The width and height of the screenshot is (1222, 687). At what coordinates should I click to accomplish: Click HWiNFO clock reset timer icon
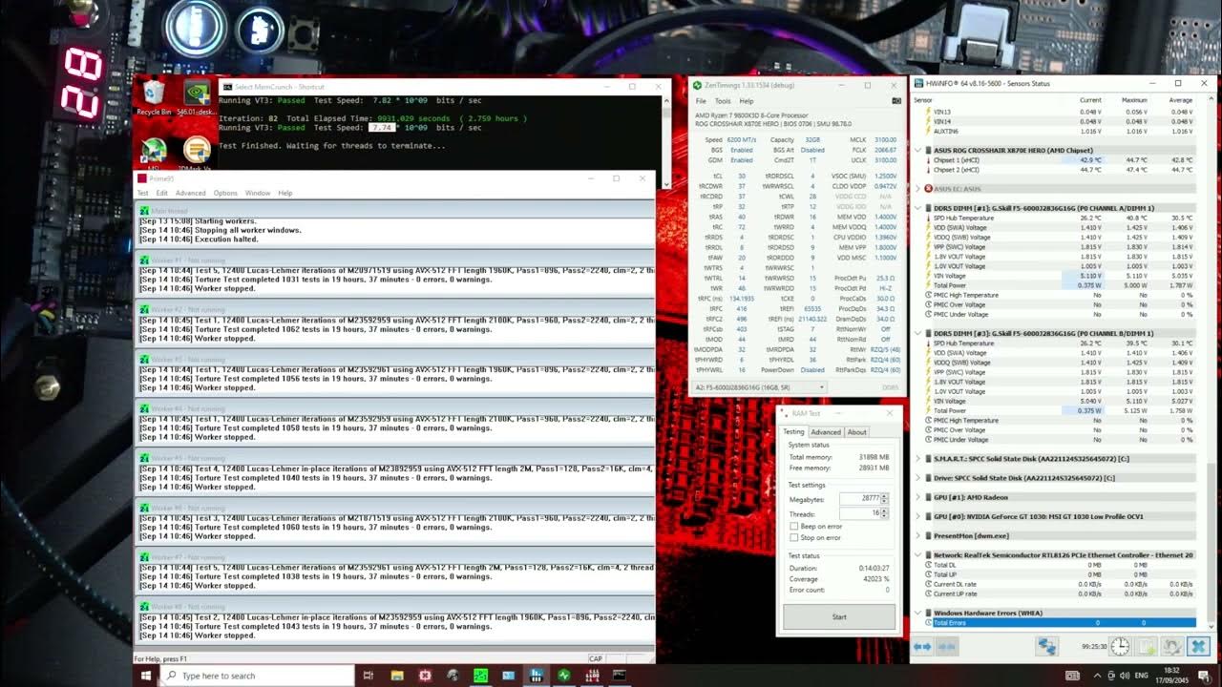(x=1120, y=647)
